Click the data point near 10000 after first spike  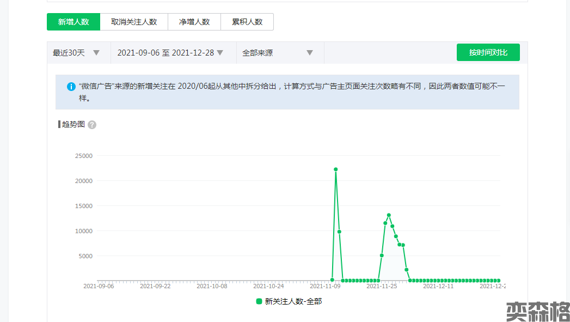pos(339,232)
